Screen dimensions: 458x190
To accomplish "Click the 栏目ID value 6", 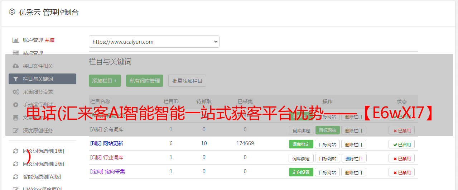I will coord(171,143).
